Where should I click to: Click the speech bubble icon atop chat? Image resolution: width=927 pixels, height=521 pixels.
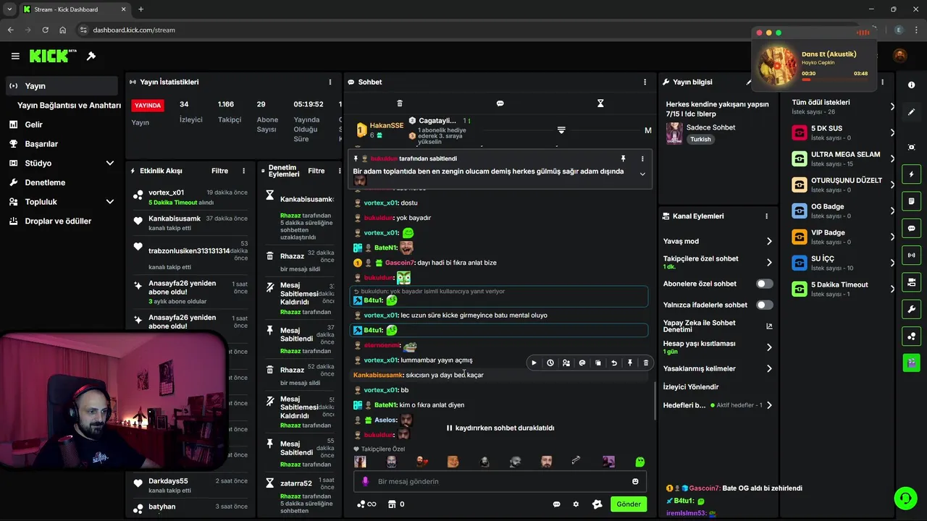click(x=500, y=103)
